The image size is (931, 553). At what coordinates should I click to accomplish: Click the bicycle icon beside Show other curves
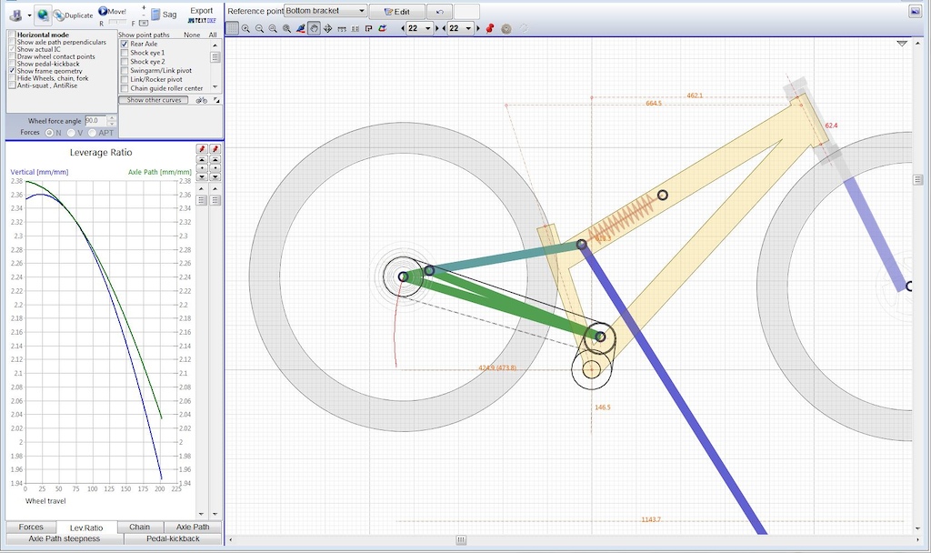(201, 100)
